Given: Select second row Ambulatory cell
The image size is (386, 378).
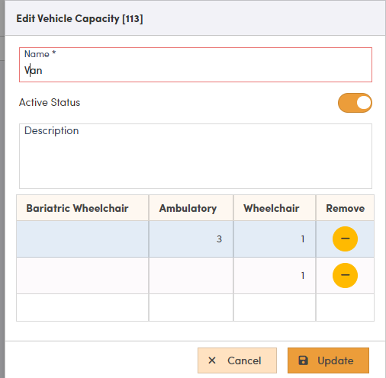Looking at the screenshot, I should pos(191,276).
